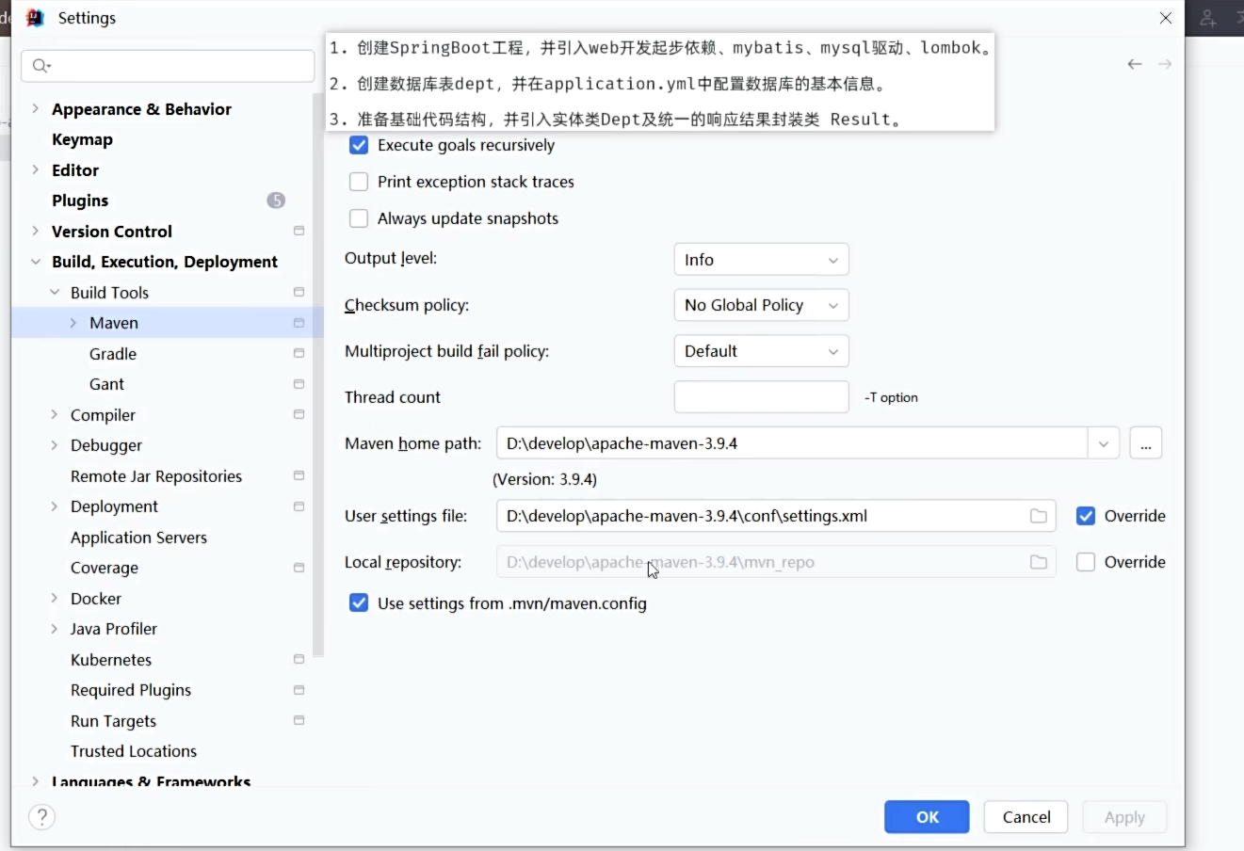
Task: Open Multiproject build fail policy dropdown
Action: 761,351
